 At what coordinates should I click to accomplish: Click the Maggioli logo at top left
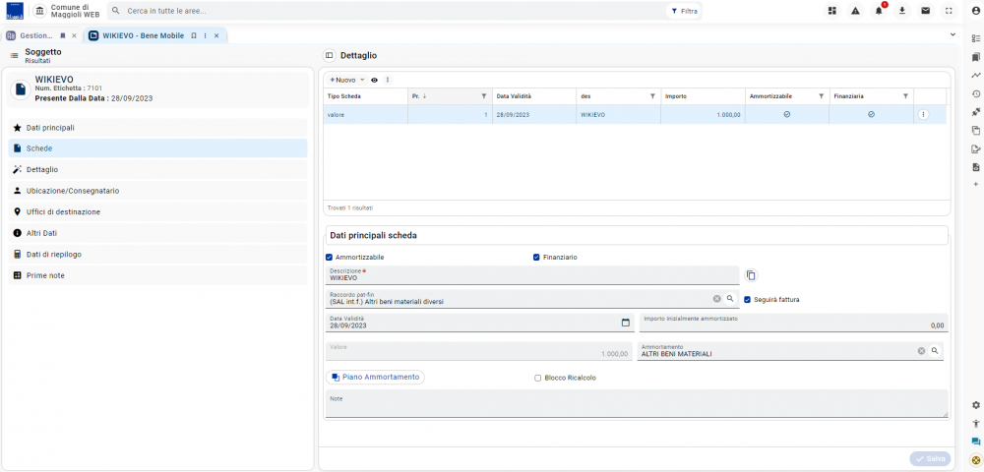click(15, 11)
